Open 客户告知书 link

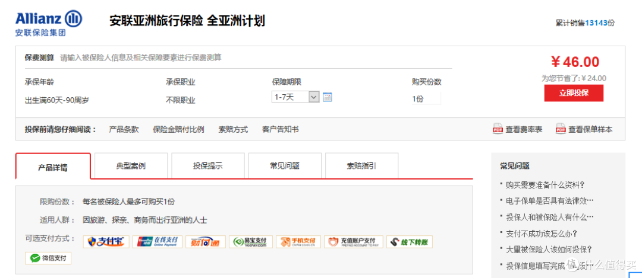click(280, 129)
